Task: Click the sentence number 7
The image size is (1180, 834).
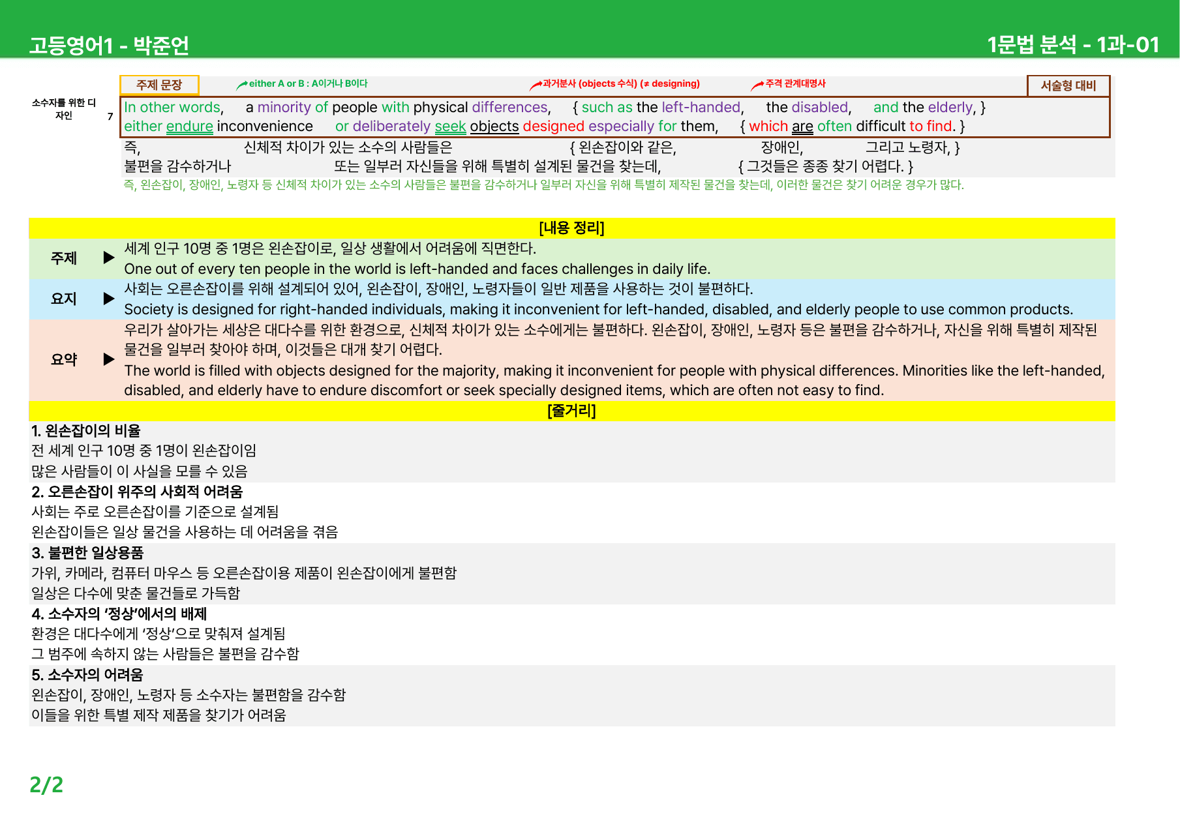Action: [110, 117]
